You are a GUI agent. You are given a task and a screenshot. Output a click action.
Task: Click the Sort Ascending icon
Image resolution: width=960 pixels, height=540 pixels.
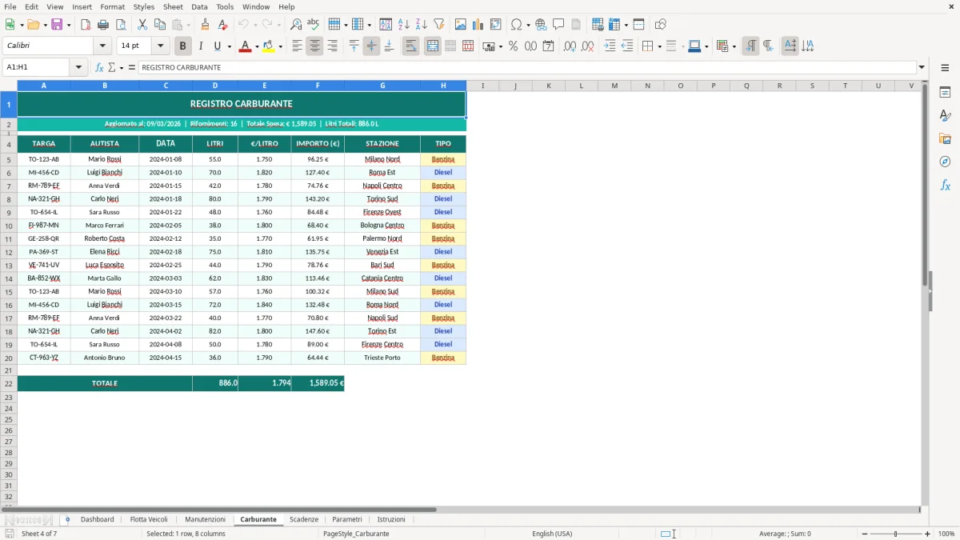click(404, 25)
